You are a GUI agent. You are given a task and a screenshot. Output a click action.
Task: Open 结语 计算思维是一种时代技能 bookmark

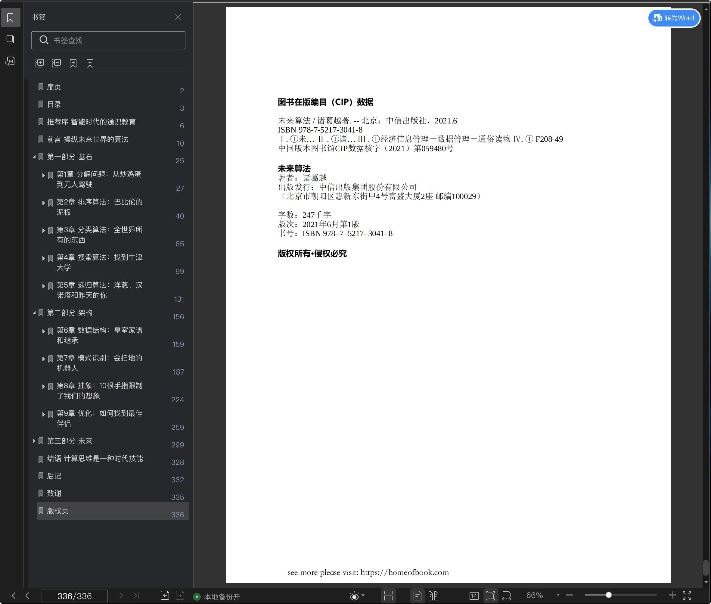click(95, 459)
